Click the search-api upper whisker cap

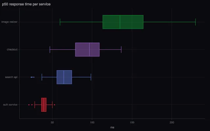91,77
